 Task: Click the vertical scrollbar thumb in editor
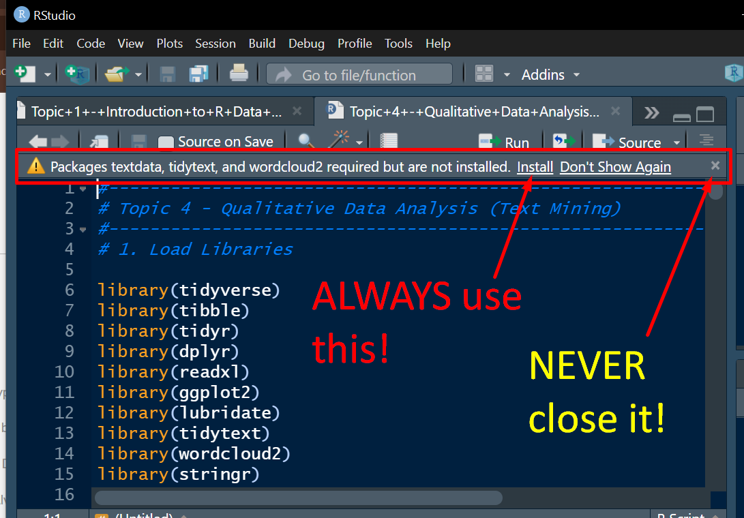(715, 190)
